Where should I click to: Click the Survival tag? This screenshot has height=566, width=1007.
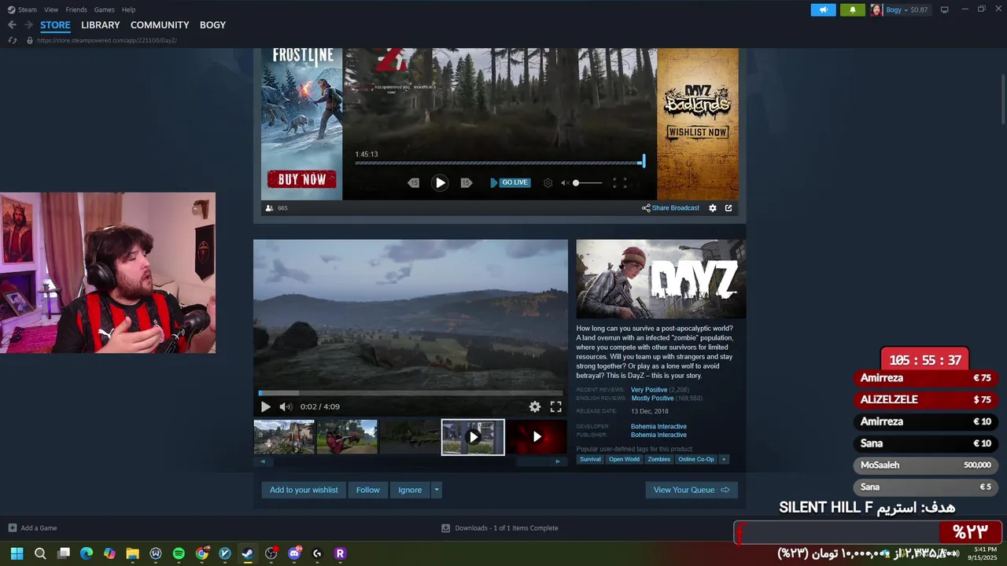(x=590, y=459)
